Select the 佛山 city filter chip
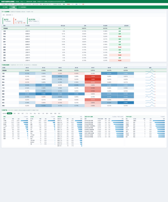The width and height of the screenshot is (168, 202). (35, 114)
